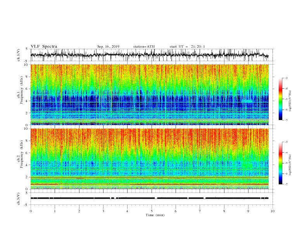Click the ch.1 colorbar "-3" tick label
Image resolution: width=307 pixels, height=237 pixels.
[x=286, y=78]
